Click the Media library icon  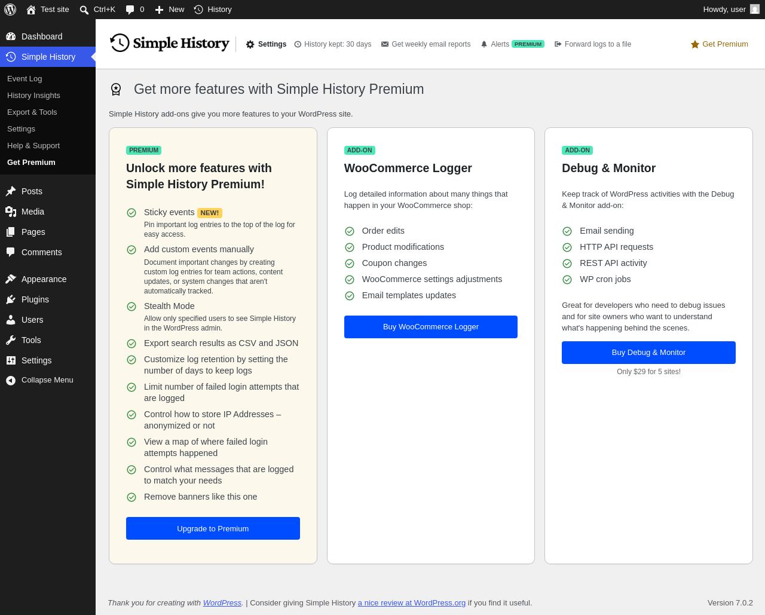point(11,212)
